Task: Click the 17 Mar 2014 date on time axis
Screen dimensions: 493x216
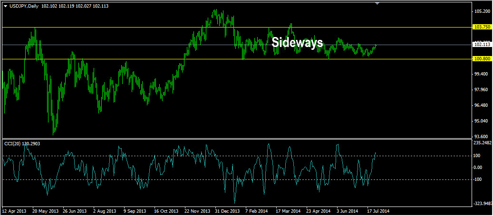Action: (289, 211)
